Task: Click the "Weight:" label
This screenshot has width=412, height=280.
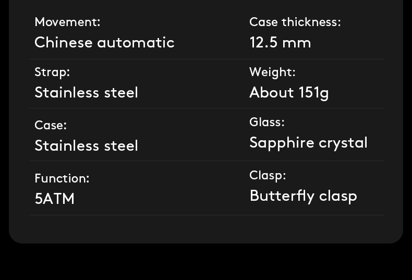Action: [272, 72]
